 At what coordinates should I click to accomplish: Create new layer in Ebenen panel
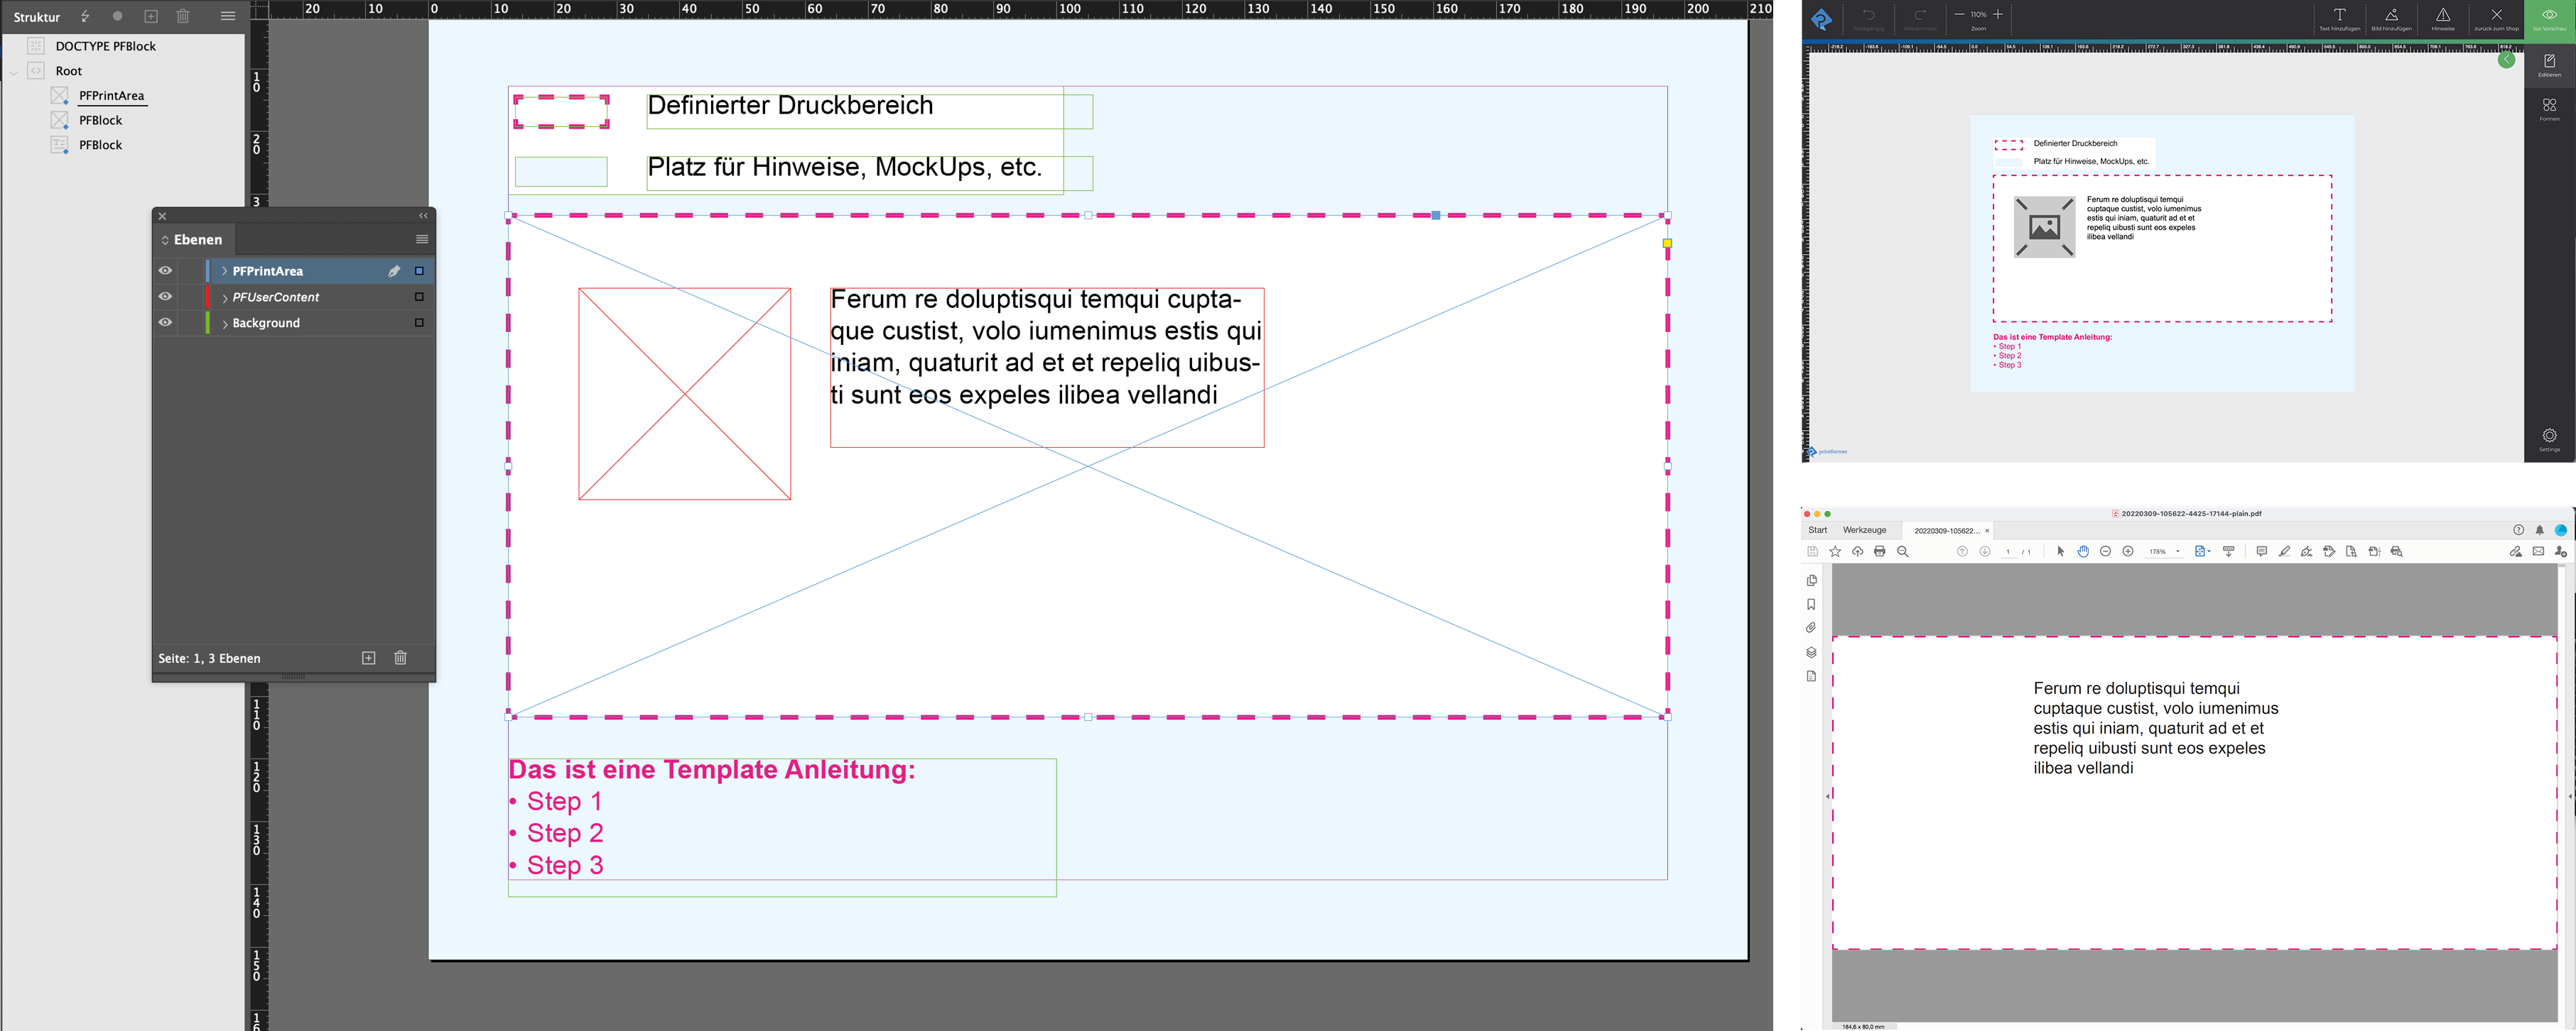(368, 657)
